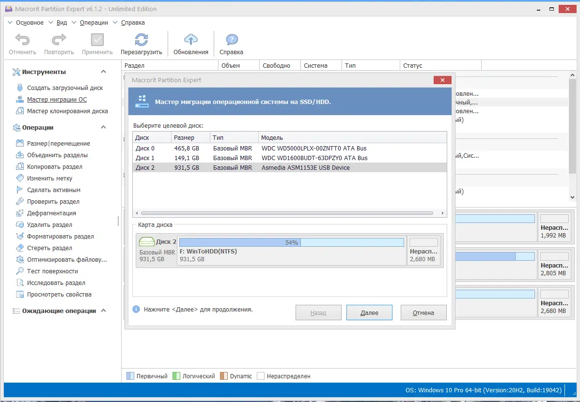Image resolution: width=580 pixels, height=402 pixels.
Task: Select Копировать раздел operation
Action: click(x=55, y=167)
